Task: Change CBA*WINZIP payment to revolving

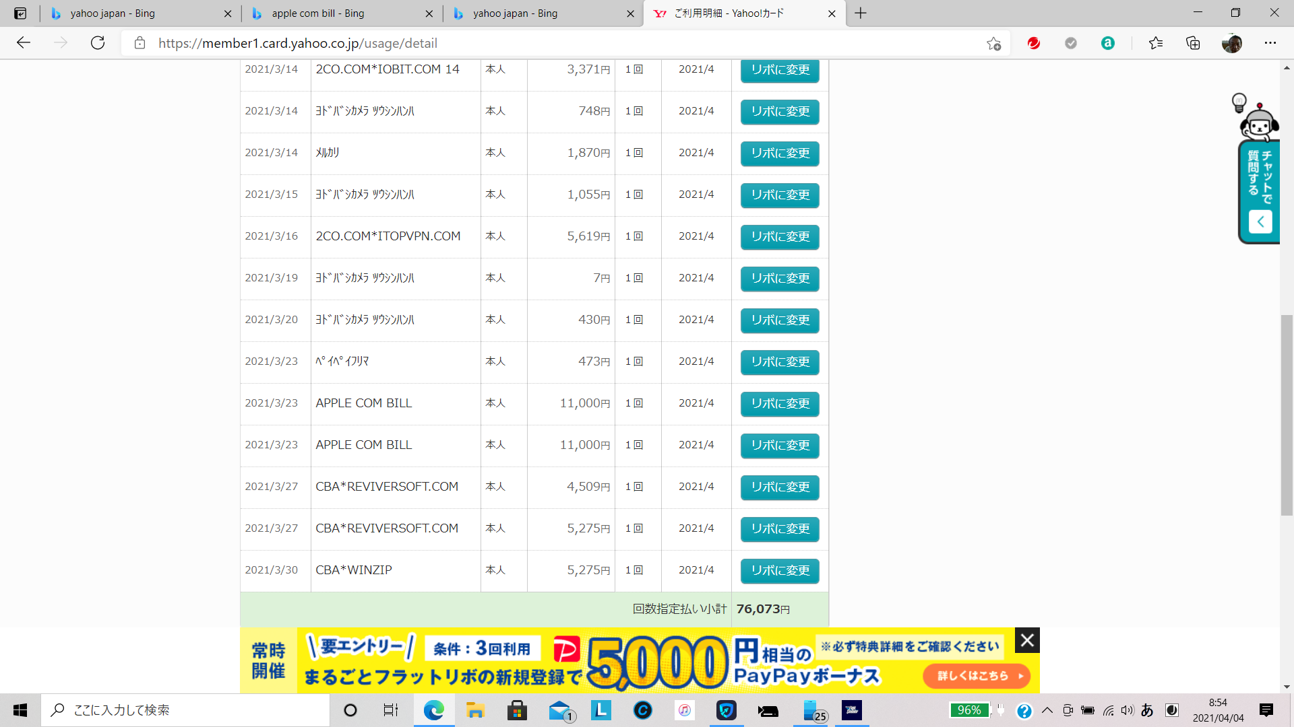Action: pos(780,571)
